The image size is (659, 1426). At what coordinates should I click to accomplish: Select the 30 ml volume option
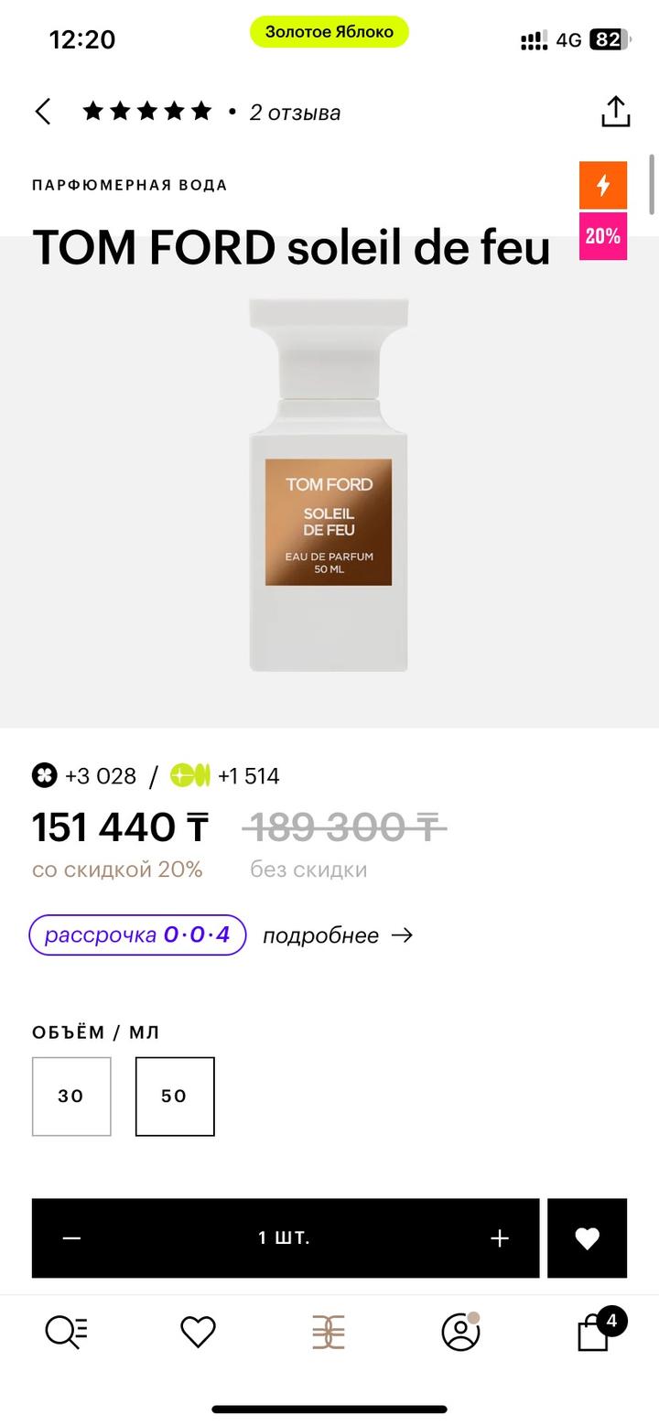71,1097
